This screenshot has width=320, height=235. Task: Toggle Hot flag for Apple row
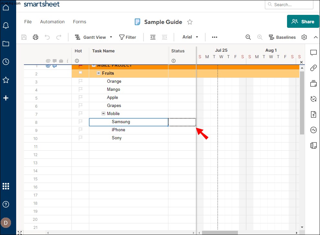(80, 97)
